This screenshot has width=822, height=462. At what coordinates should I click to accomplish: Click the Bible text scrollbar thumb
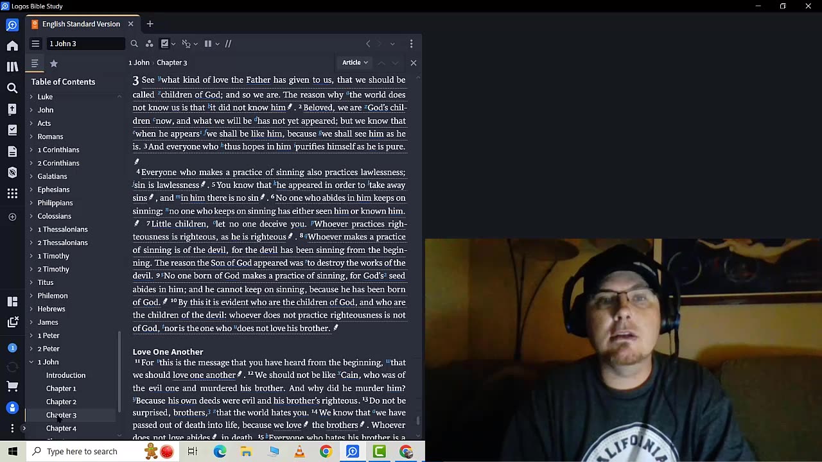pos(418,420)
